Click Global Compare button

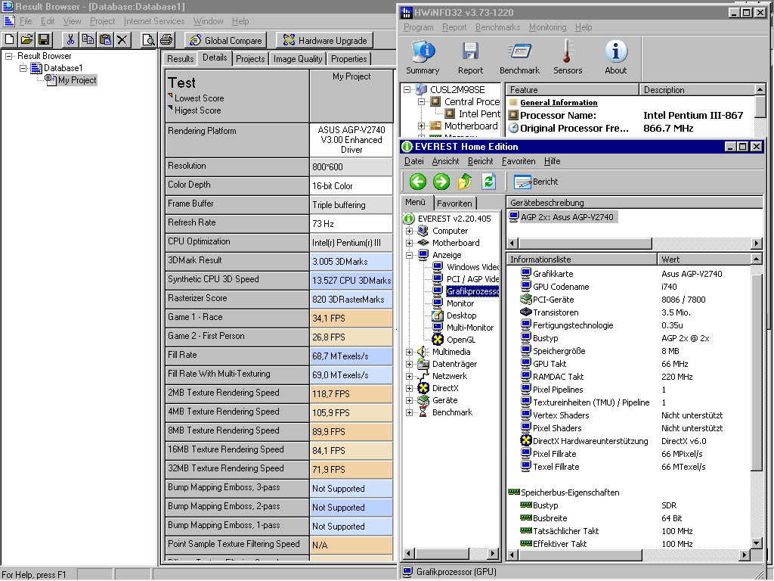(225, 41)
